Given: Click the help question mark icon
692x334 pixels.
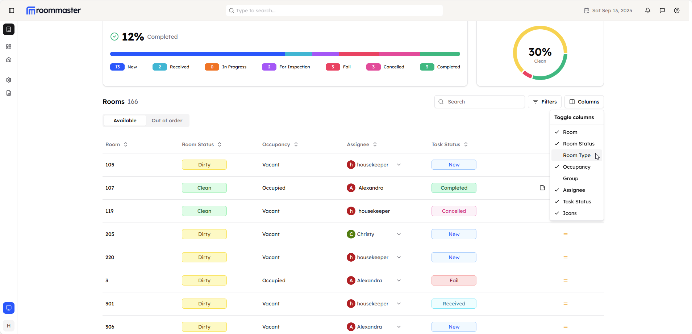Looking at the screenshot, I should (x=677, y=10).
